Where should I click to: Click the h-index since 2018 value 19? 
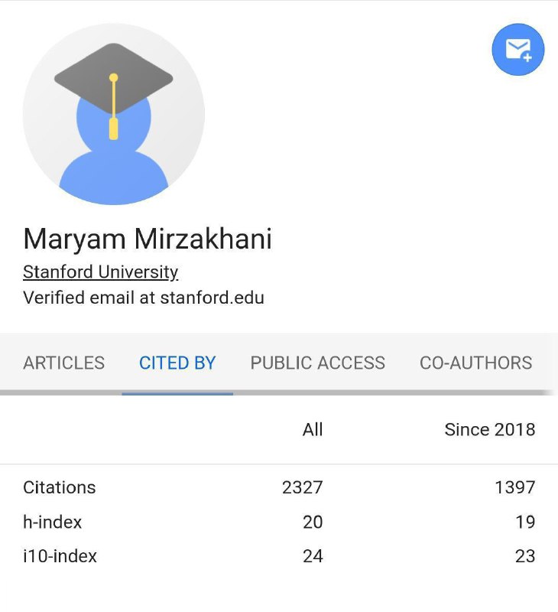click(525, 522)
